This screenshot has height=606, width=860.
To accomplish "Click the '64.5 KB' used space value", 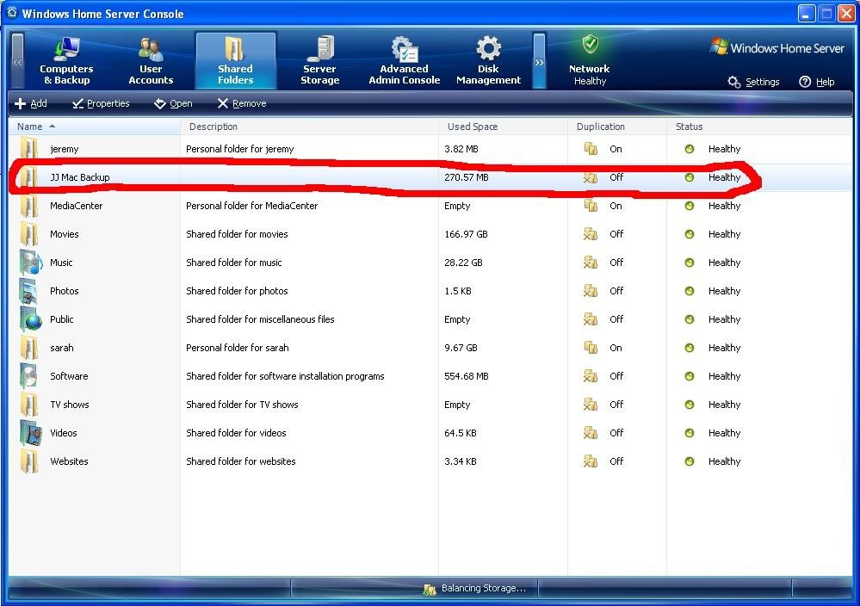I will pos(461,433).
